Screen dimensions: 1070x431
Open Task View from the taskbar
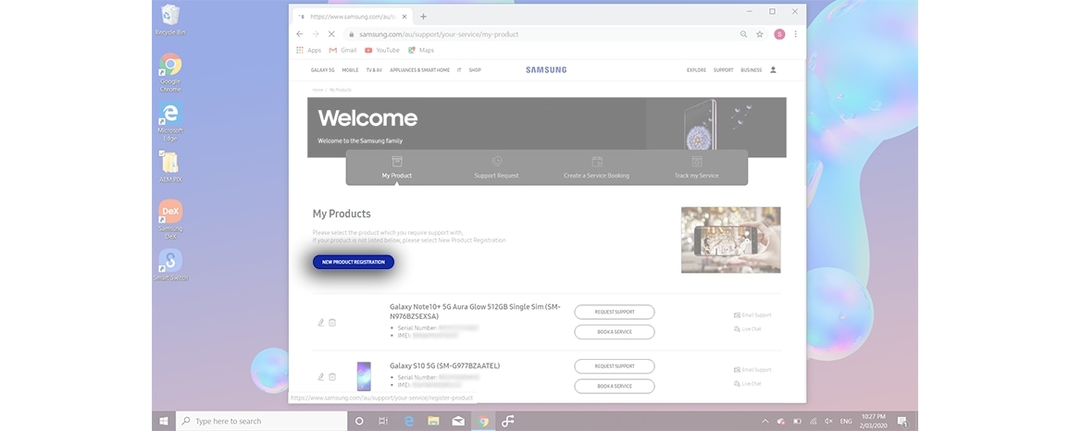(x=383, y=421)
